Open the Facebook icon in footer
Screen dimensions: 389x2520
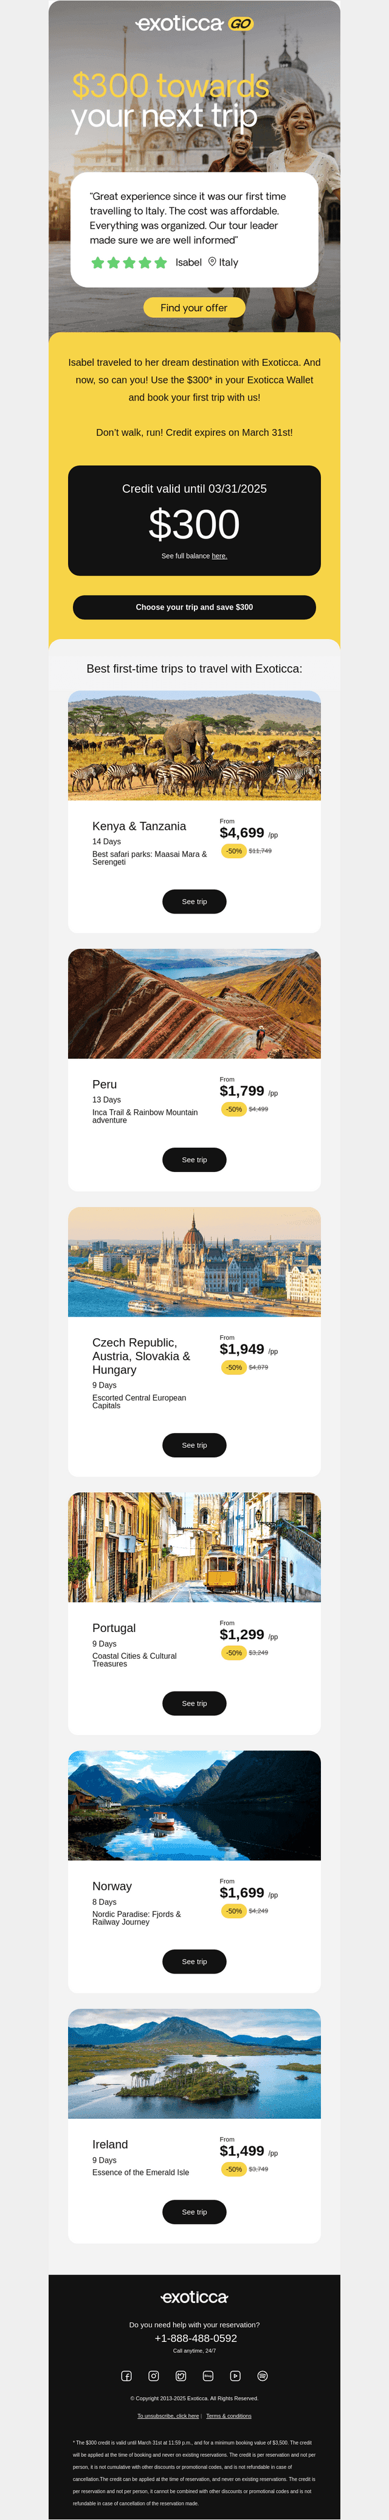[126, 2375]
